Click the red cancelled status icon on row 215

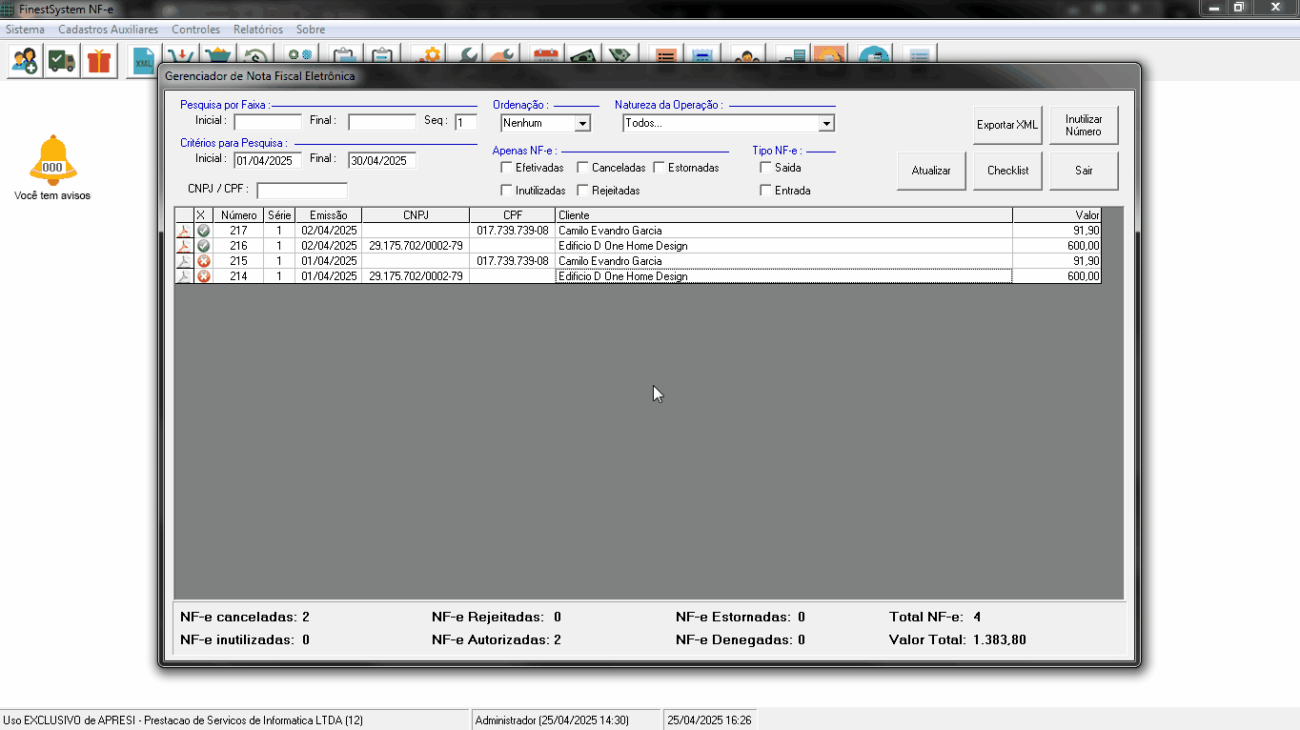pyautogui.click(x=203, y=261)
